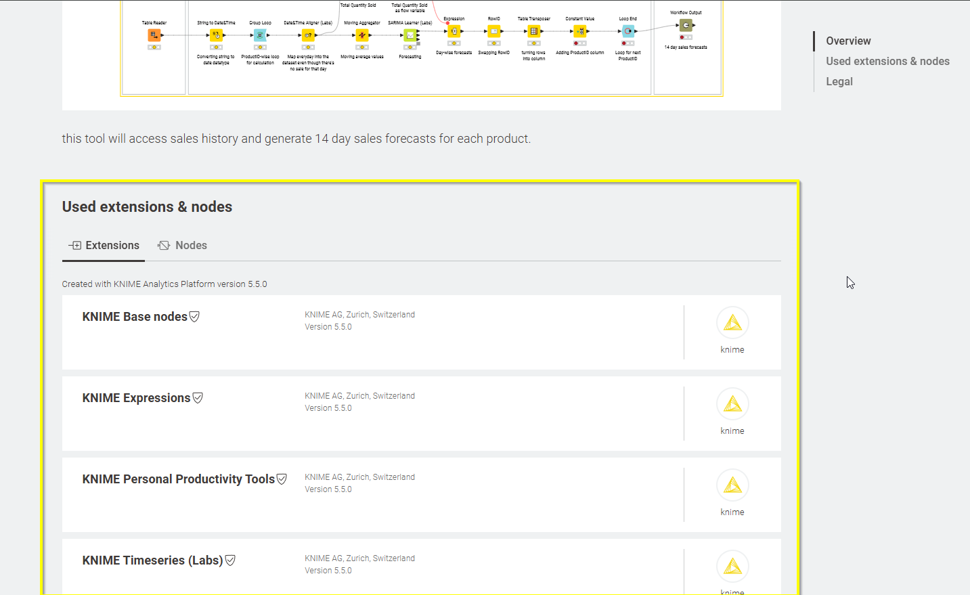The height and width of the screenshot is (595, 970).
Task: Select Legal in the page navigation
Action: click(839, 82)
